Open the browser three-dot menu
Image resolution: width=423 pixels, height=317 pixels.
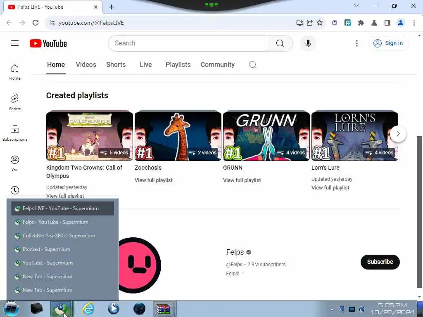[x=414, y=23]
